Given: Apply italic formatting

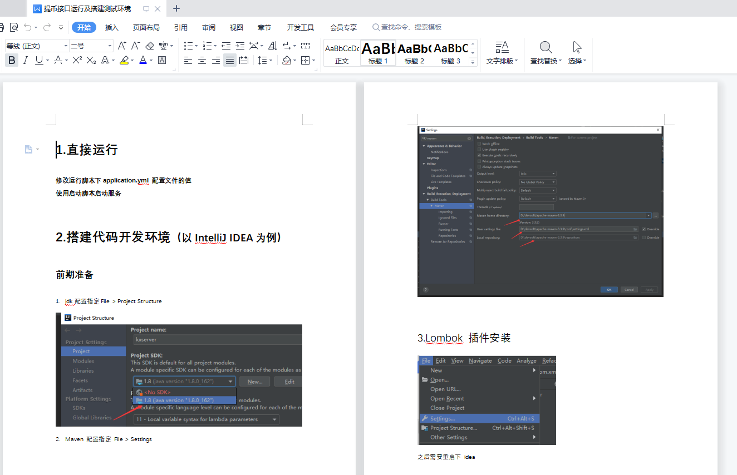Looking at the screenshot, I should tap(25, 60).
